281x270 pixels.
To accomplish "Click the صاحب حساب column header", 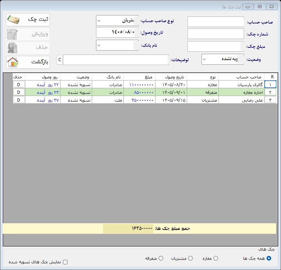I will 241,77.
